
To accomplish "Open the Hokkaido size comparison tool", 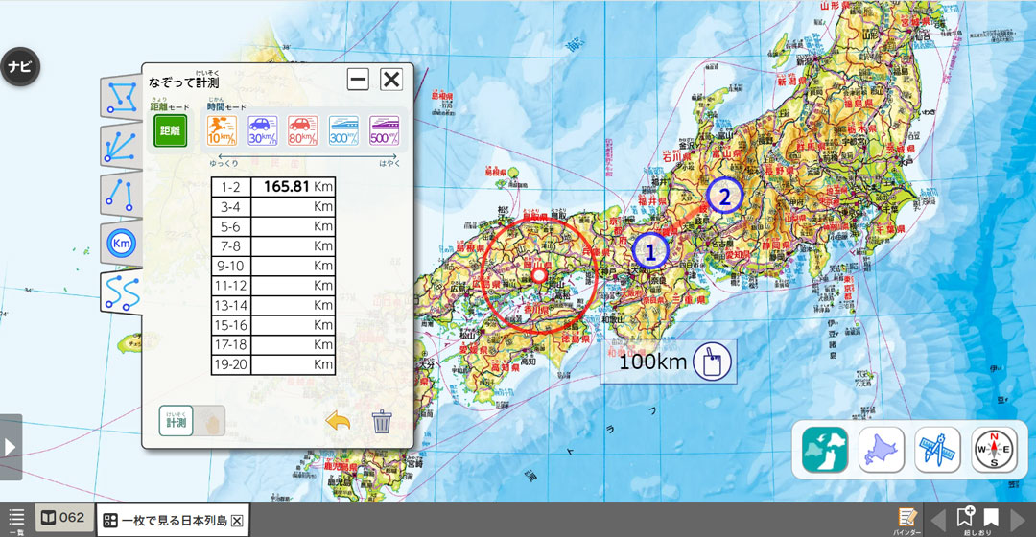I will coord(882,449).
